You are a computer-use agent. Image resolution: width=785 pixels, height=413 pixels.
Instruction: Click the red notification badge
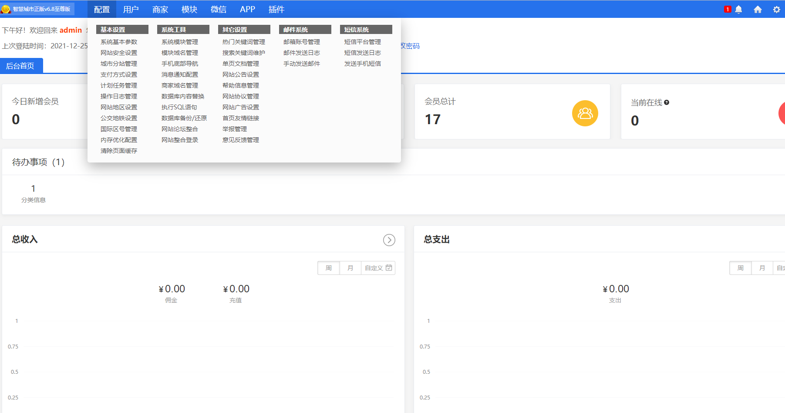point(728,9)
